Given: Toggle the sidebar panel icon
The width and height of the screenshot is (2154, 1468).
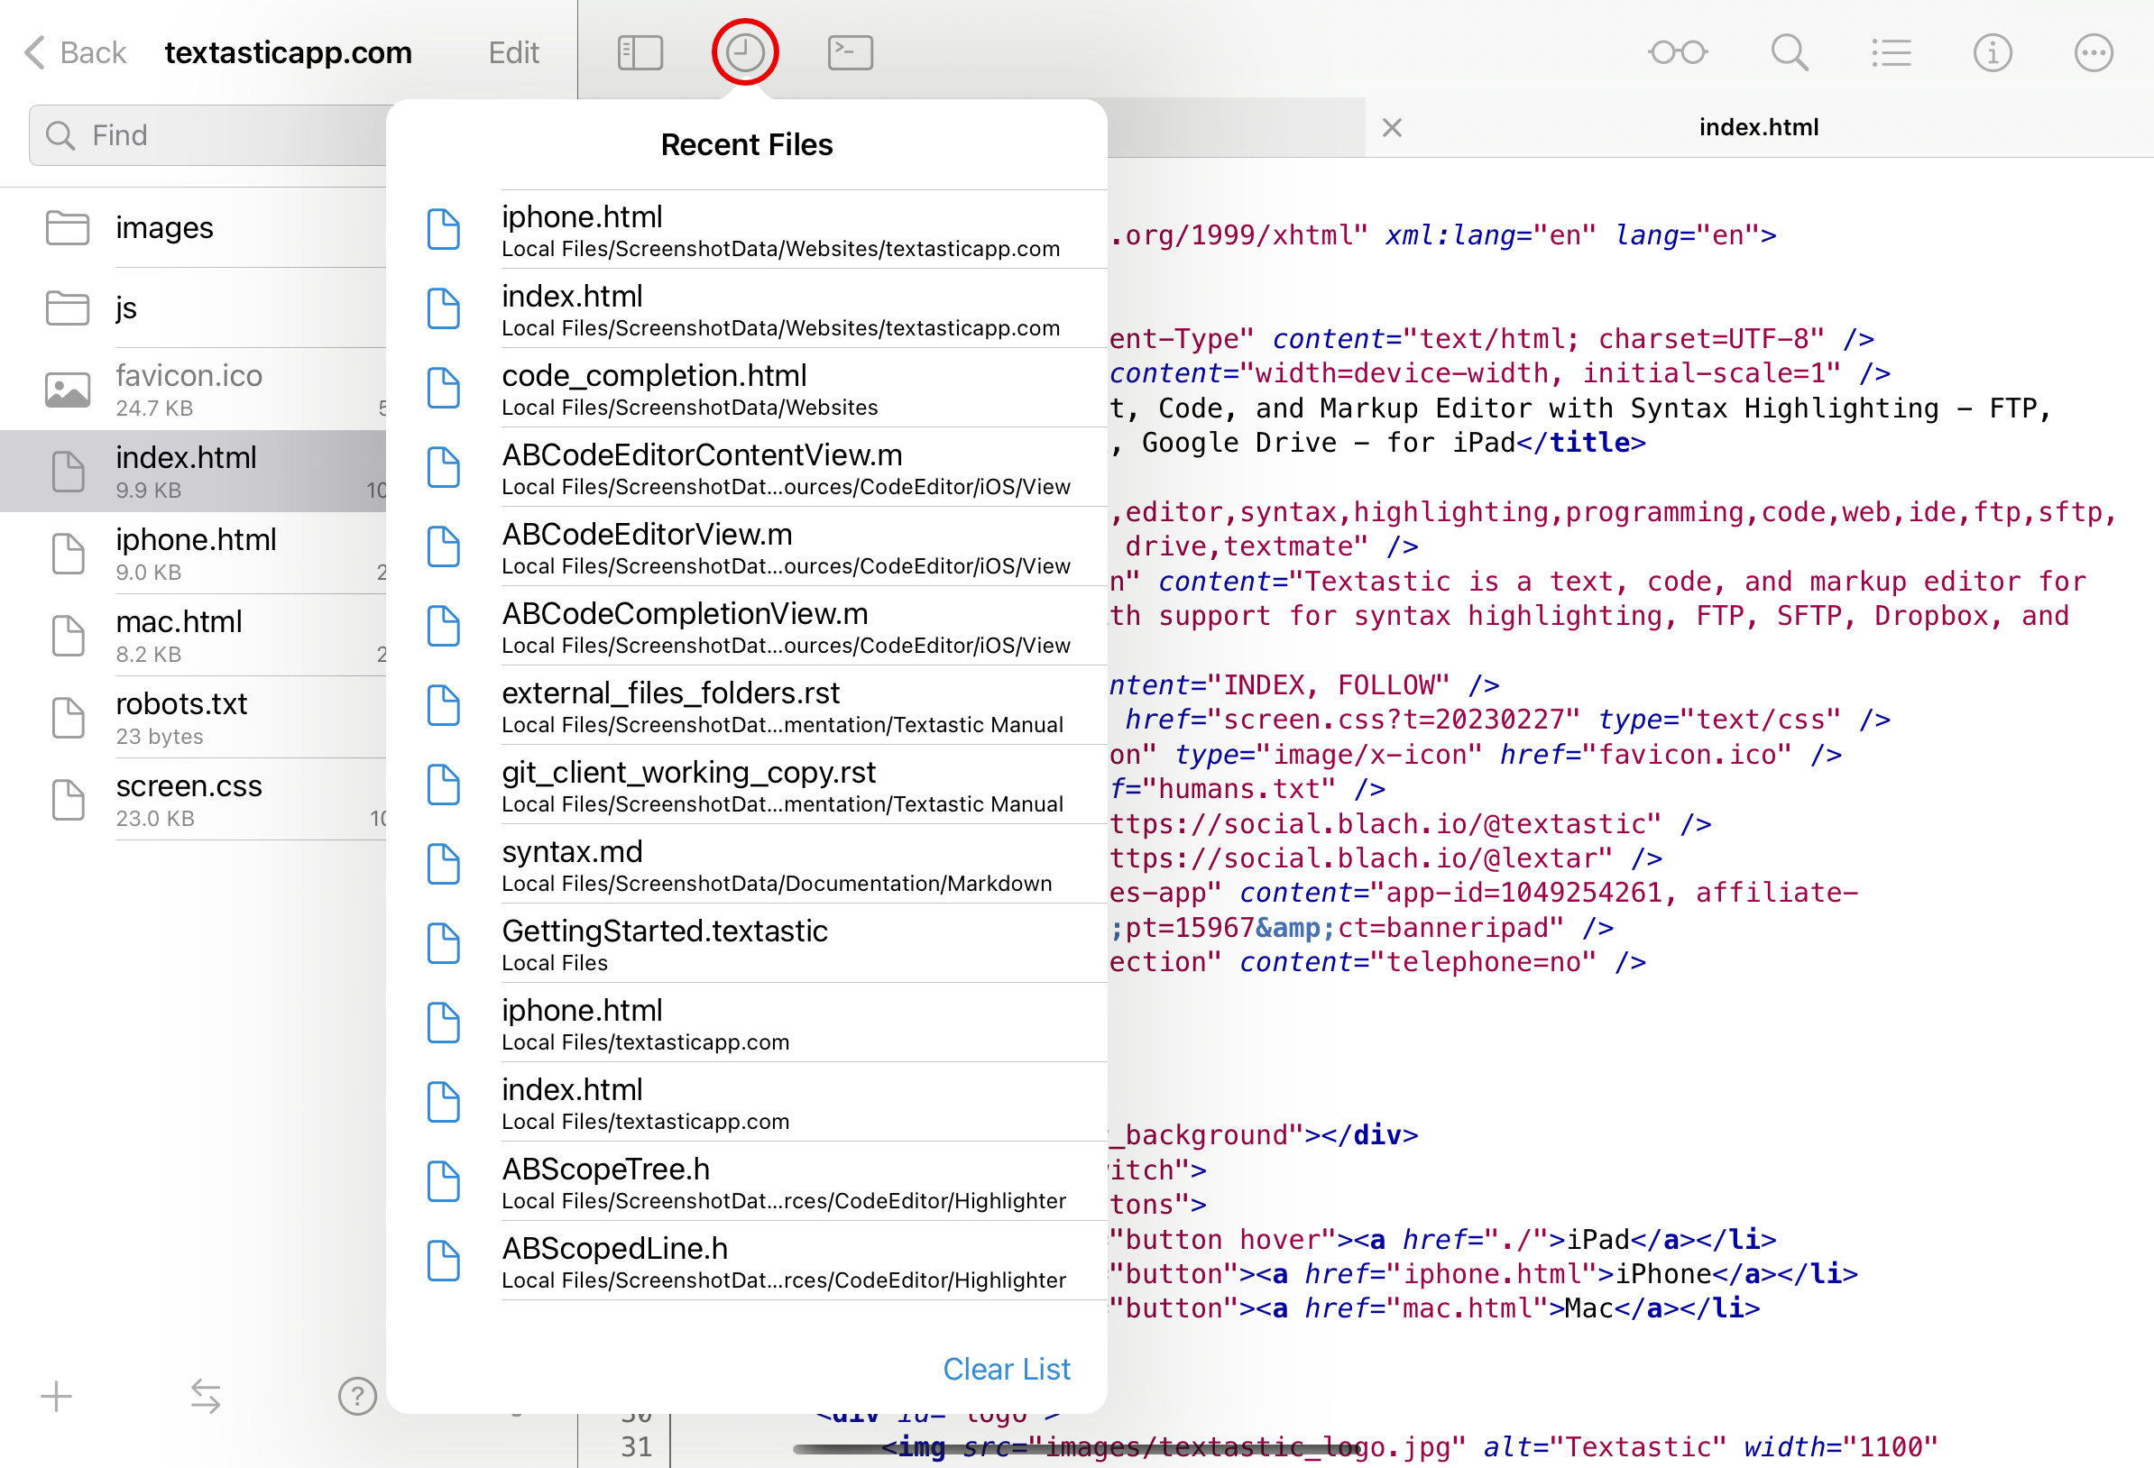Looking at the screenshot, I should pos(640,53).
